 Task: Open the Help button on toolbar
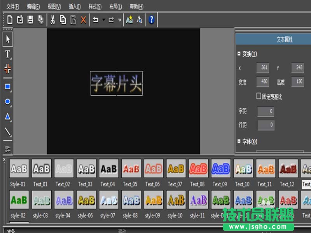[x=151, y=19]
